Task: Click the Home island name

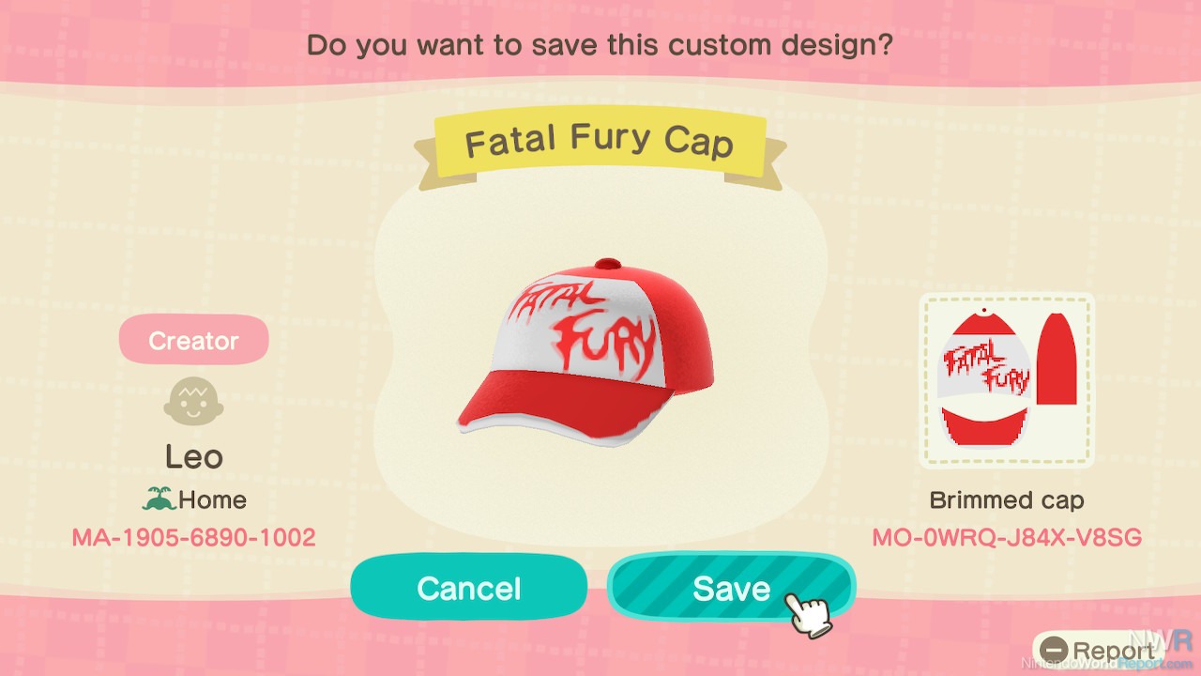Action: coord(213,499)
